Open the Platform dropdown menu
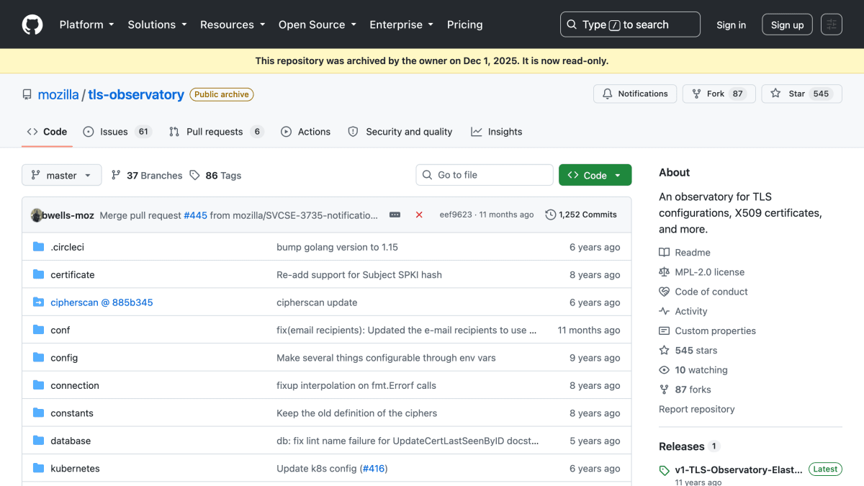This screenshot has width=864, height=486. point(86,24)
